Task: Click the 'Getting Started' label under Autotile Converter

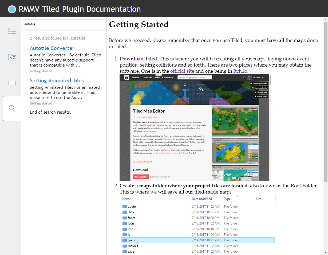Action: pyautogui.click(x=41, y=71)
